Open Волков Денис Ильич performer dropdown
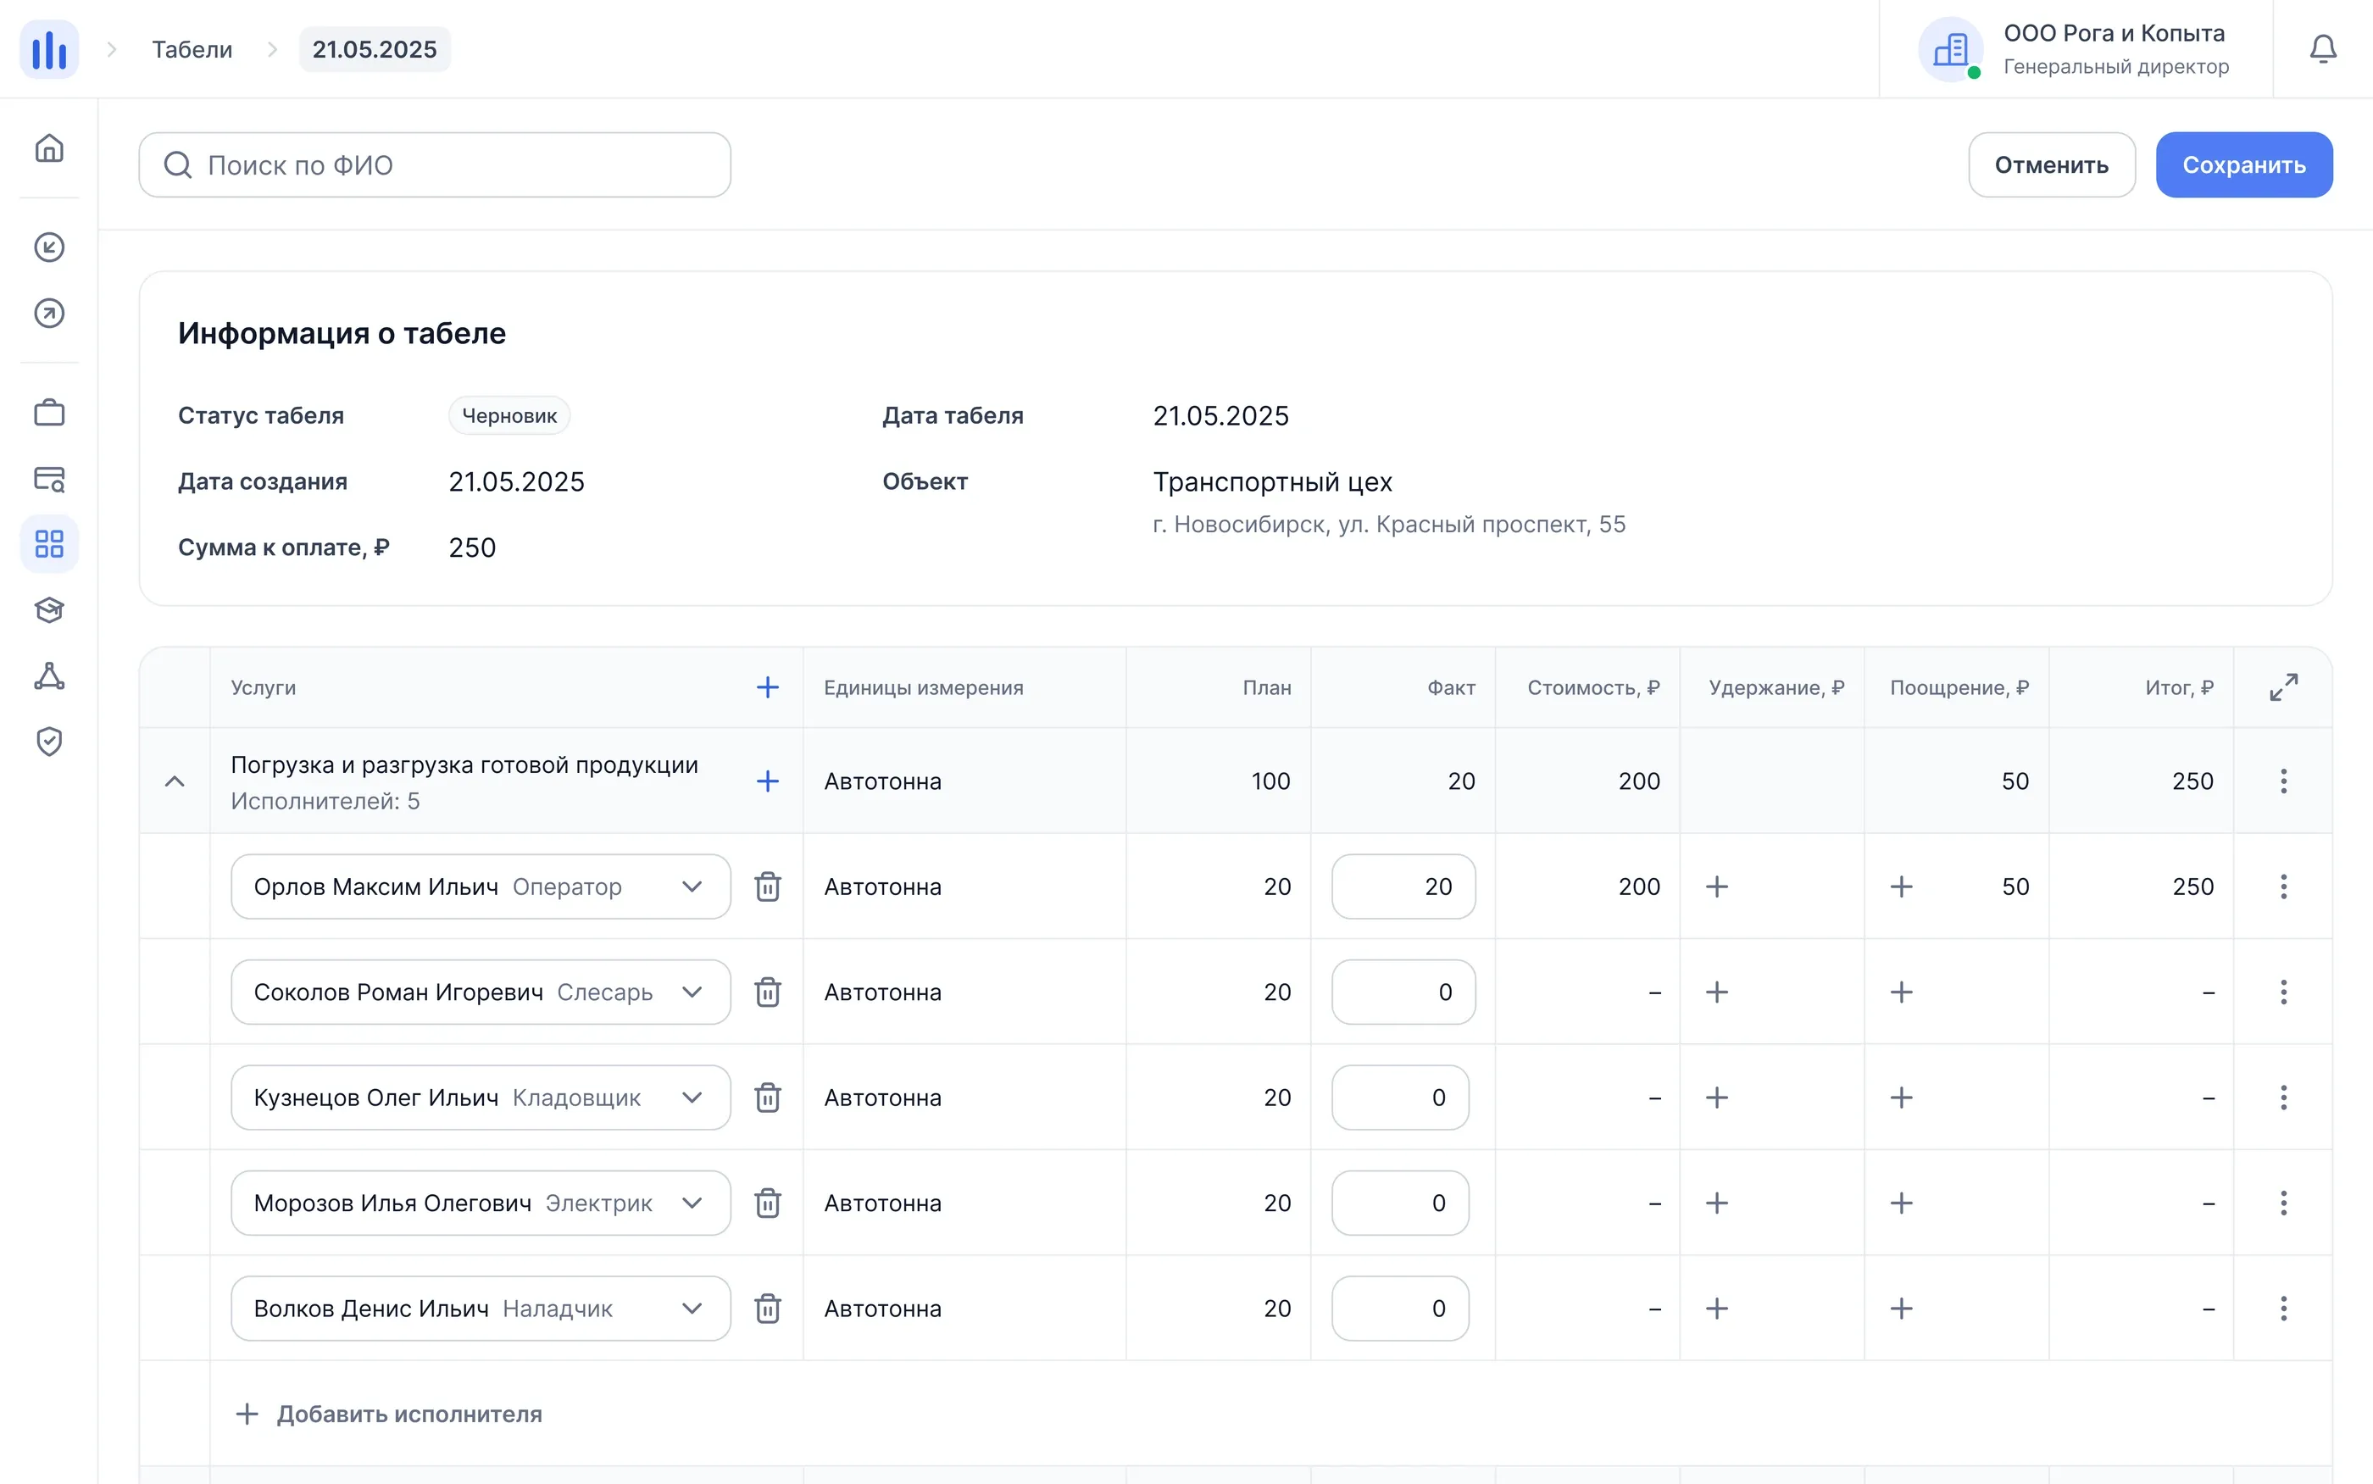 coord(481,1309)
